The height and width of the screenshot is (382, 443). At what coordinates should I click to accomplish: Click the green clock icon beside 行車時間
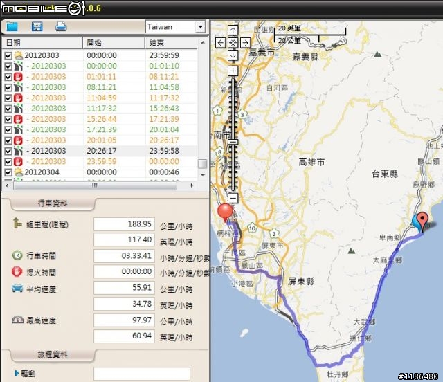pos(17,255)
